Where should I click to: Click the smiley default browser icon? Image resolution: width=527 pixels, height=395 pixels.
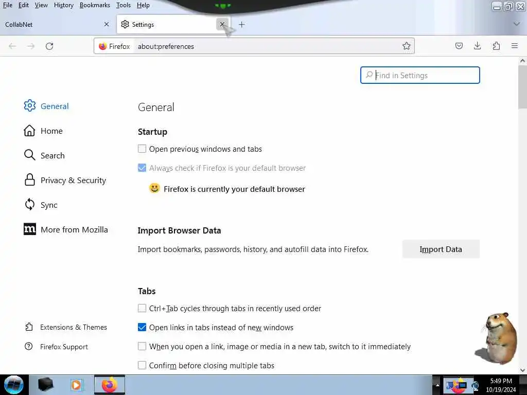tap(154, 188)
